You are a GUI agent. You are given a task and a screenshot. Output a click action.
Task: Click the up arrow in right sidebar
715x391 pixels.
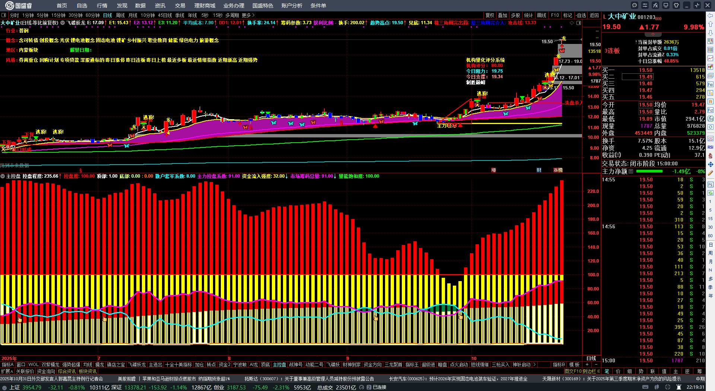pos(711,24)
